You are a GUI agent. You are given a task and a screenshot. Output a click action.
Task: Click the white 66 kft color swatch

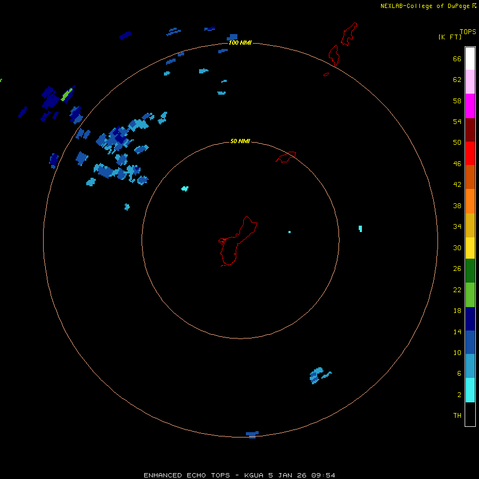point(470,59)
